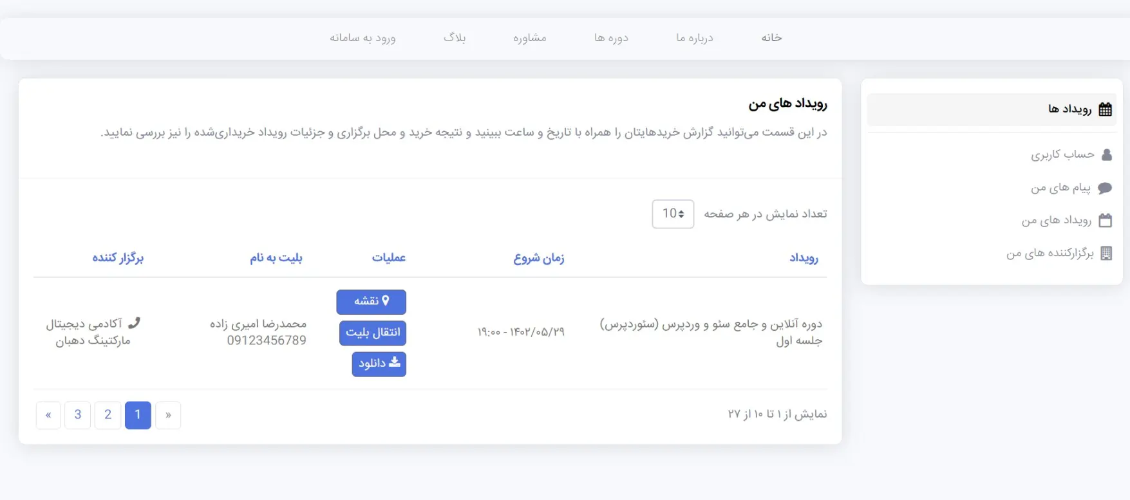The image size is (1130, 500).
Task: Open دوره ها in the top navigation
Action: point(610,38)
